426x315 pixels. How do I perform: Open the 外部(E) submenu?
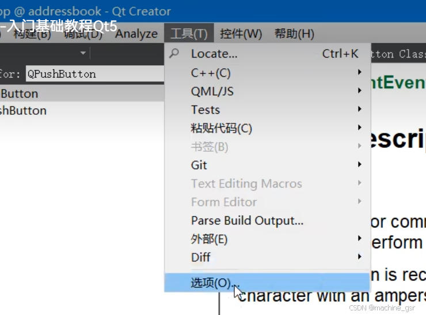268,239
